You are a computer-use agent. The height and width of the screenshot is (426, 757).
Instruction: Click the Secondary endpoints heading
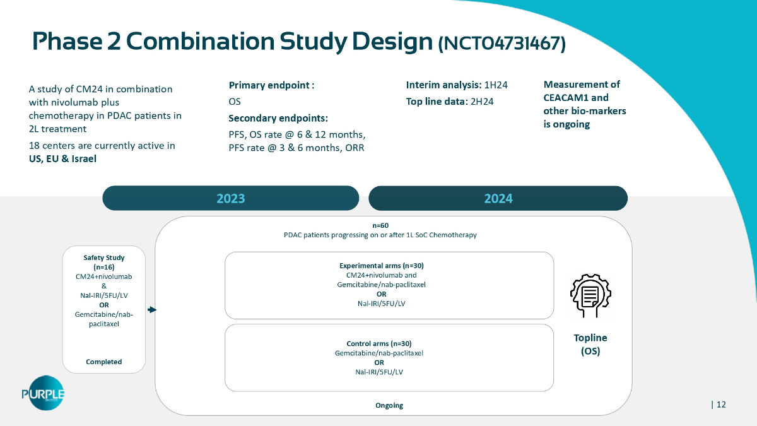[278, 118]
